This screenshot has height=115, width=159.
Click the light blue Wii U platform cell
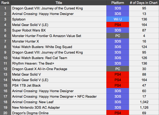(118, 19)
